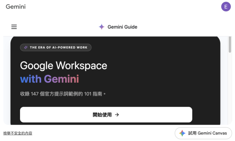The height and width of the screenshot is (141, 235).
Task: Click the 試用 Gemini Canvas button
Action: coord(203,133)
